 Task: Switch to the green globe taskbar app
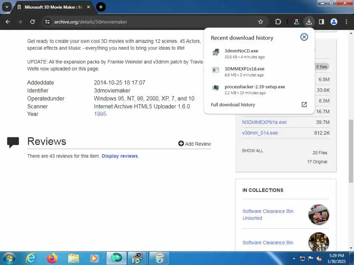pyautogui.click(x=117, y=258)
